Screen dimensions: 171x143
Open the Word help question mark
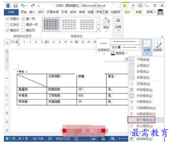(133, 6)
